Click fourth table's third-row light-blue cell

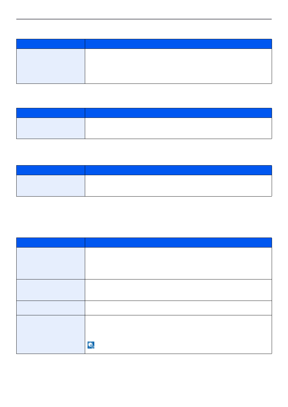point(51,308)
